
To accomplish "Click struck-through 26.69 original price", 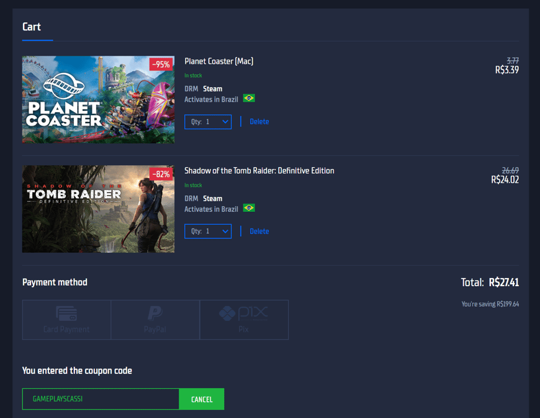I will (x=510, y=170).
